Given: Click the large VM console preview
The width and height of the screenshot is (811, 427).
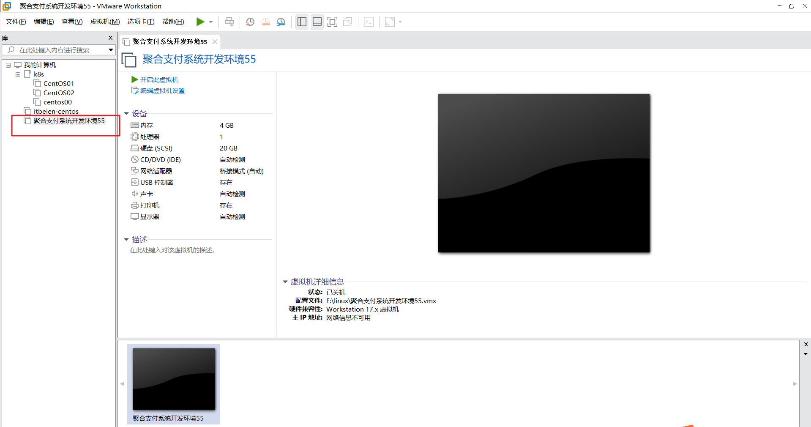Looking at the screenshot, I should tap(544, 173).
